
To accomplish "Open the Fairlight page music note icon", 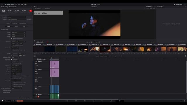I will pyautogui.click(x=111, y=101).
